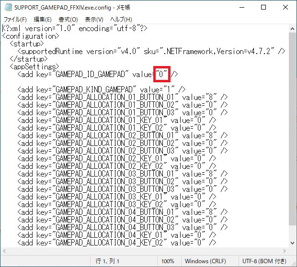This screenshot has width=297, height=267.
Task: Click the 100% zoom status entry
Action: [x=168, y=261]
